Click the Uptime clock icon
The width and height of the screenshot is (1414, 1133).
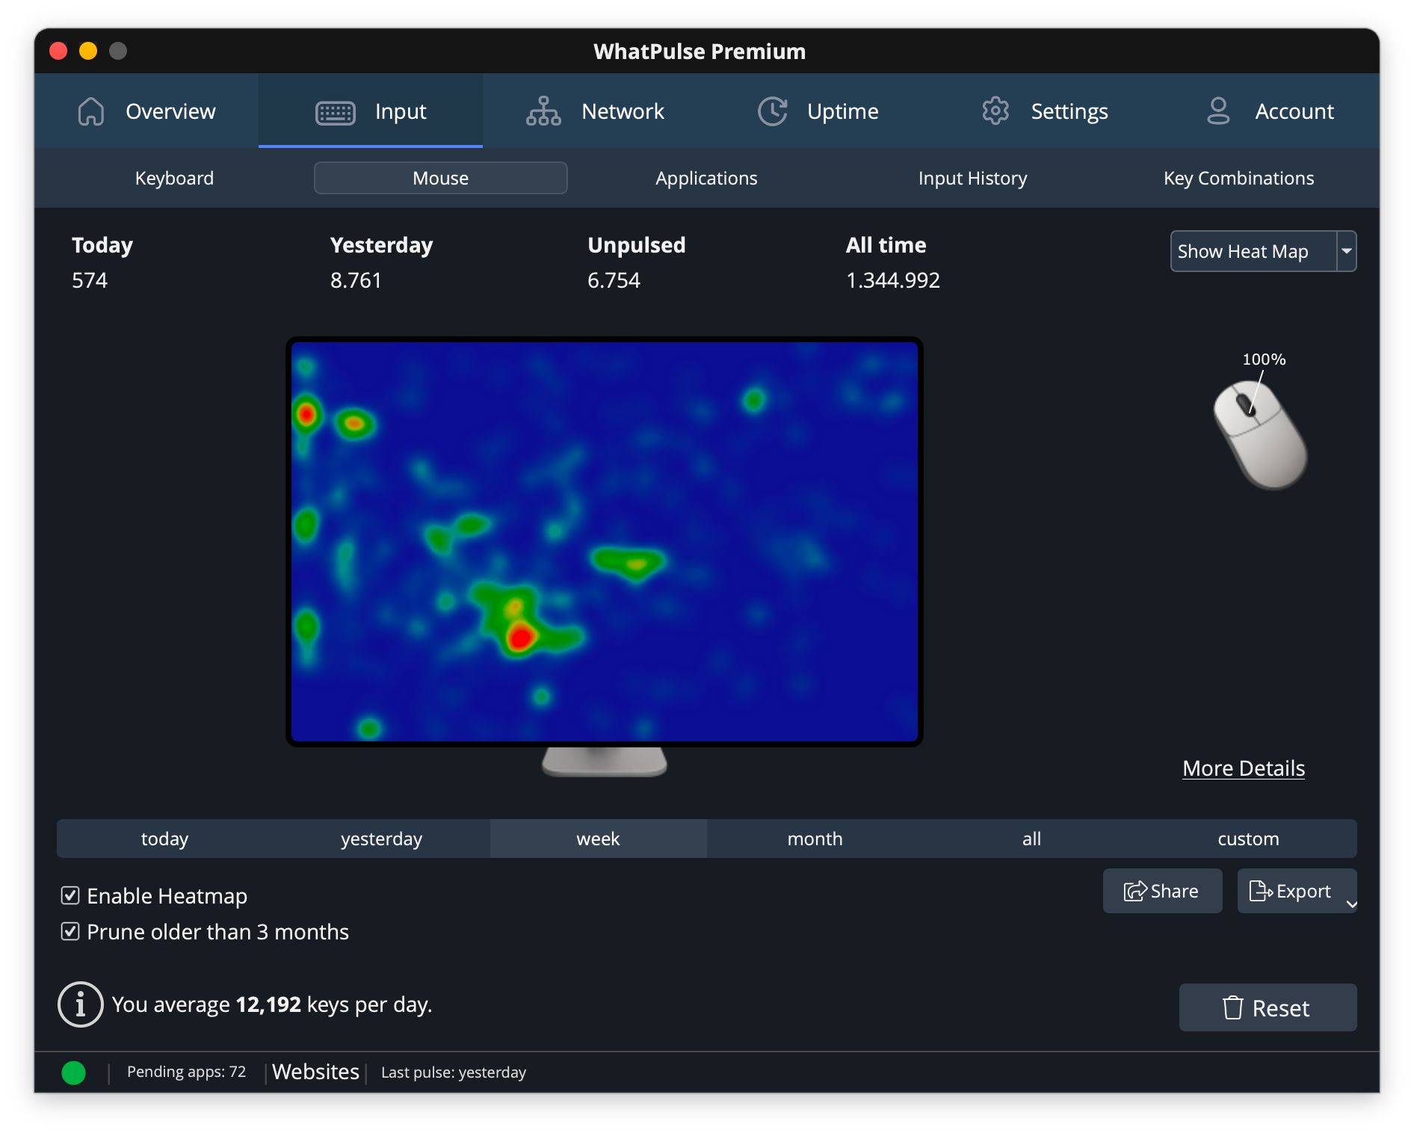[772, 111]
